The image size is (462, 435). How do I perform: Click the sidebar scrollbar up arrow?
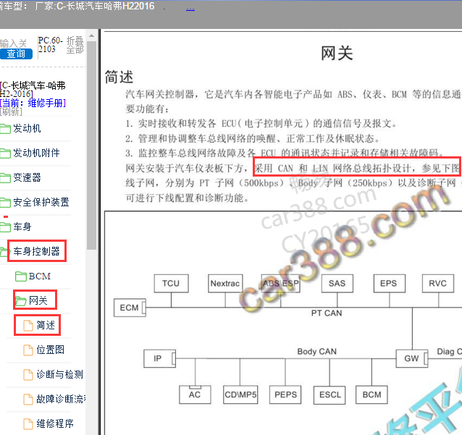point(92,35)
